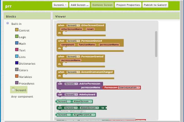Open the Control blocks category icon
This screenshot has height=122, width=184.
pyautogui.click(x=17, y=30)
